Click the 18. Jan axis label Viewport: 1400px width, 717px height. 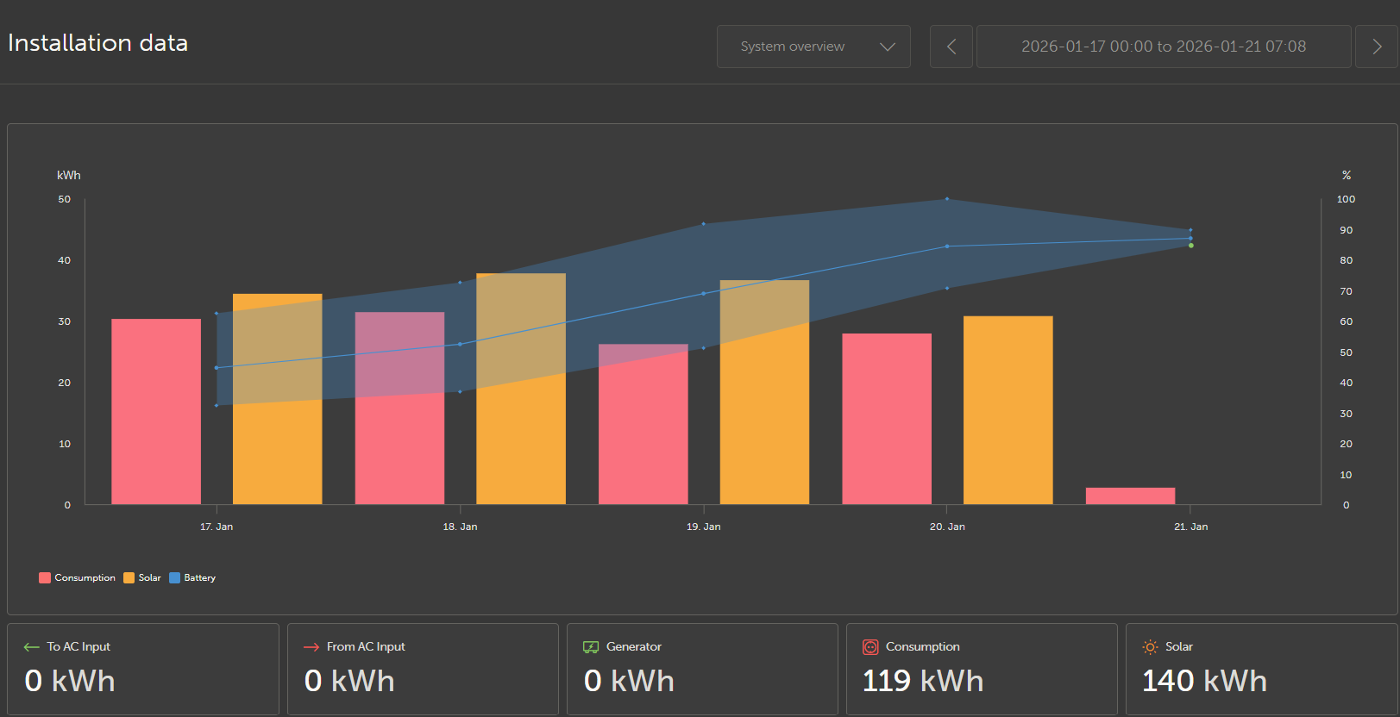(460, 527)
